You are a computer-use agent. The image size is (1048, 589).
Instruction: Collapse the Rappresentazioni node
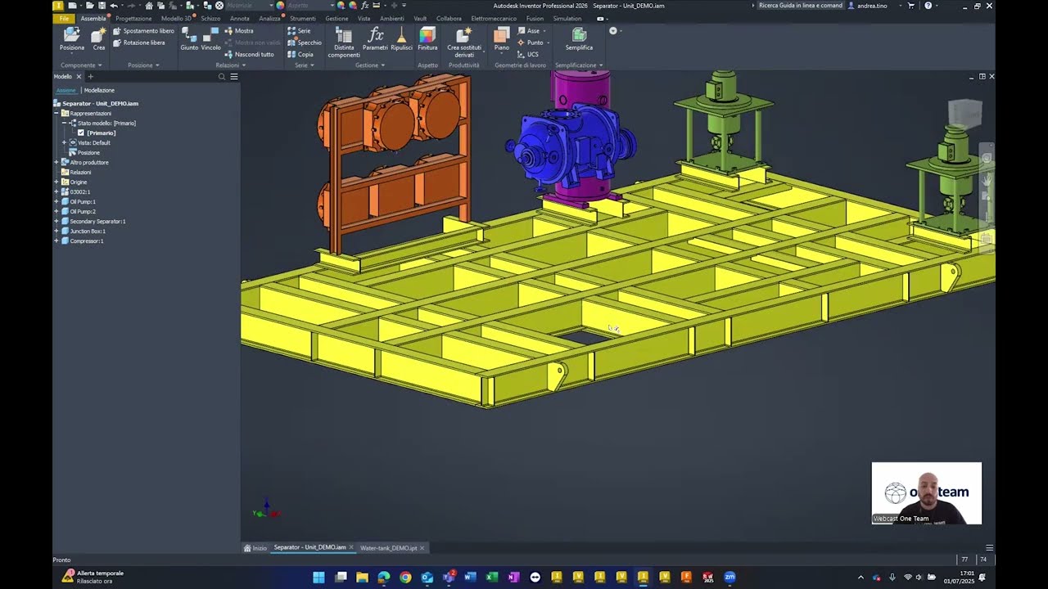[56, 113]
